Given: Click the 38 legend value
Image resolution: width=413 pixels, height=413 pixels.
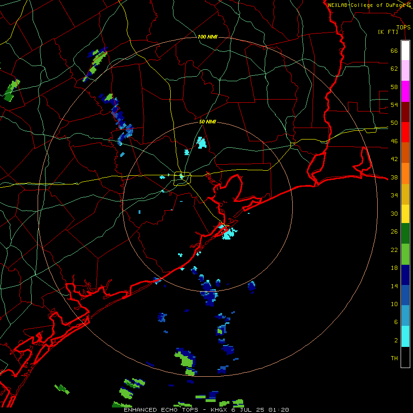Looking at the screenshot, I should (394, 178).
